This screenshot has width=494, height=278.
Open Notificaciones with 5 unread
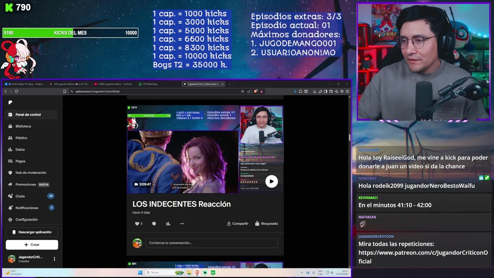[x=32, y=208]
